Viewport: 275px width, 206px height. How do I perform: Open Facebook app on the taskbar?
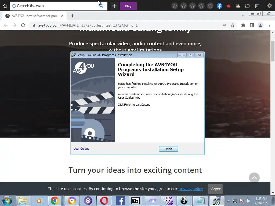point(120,201)
